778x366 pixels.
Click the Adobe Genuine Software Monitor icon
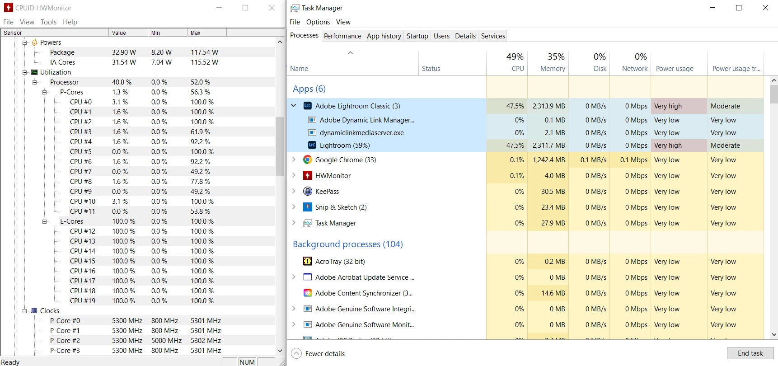click(308, 324)
